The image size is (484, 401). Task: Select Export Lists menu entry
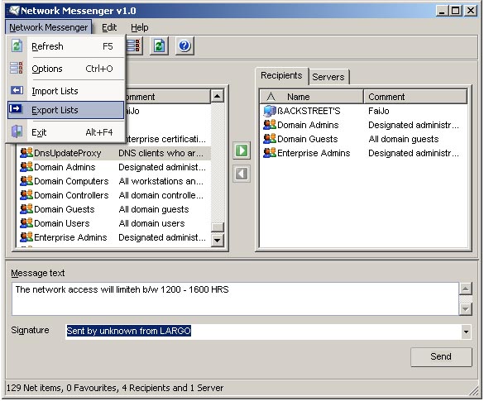click(x=66, y=110)
